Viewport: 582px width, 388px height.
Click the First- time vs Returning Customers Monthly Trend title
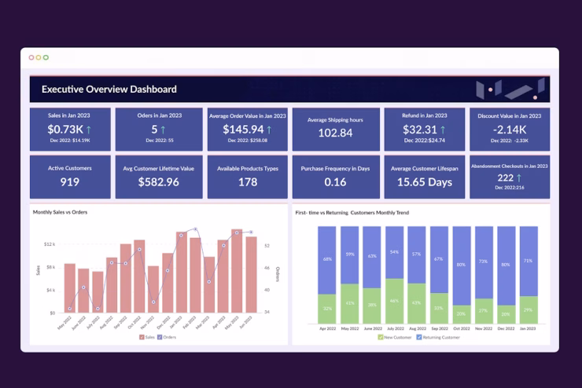[x=352, y=213]
